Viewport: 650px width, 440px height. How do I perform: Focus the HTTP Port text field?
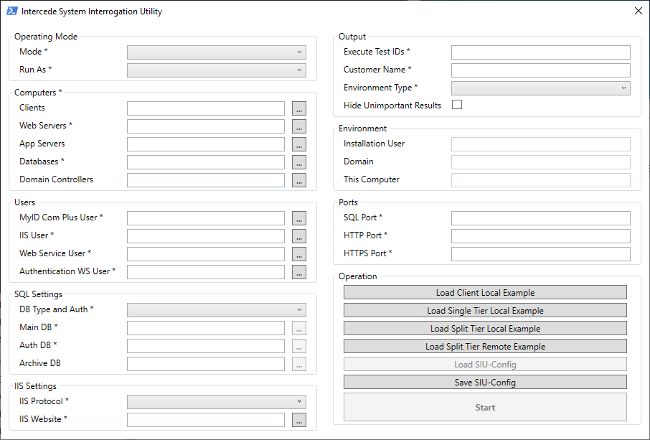coord(540,236)
